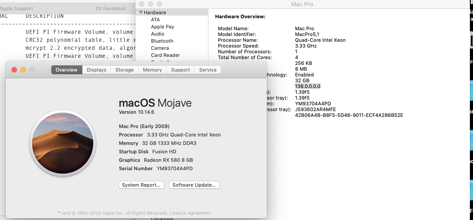Open the Memory tab
The width and height of the screenshot is (473, 220).
(x=152, y=70)
